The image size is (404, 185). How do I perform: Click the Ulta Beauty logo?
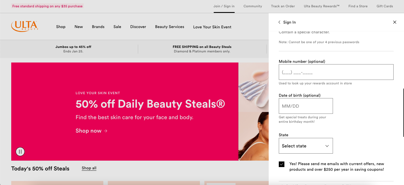25,26
